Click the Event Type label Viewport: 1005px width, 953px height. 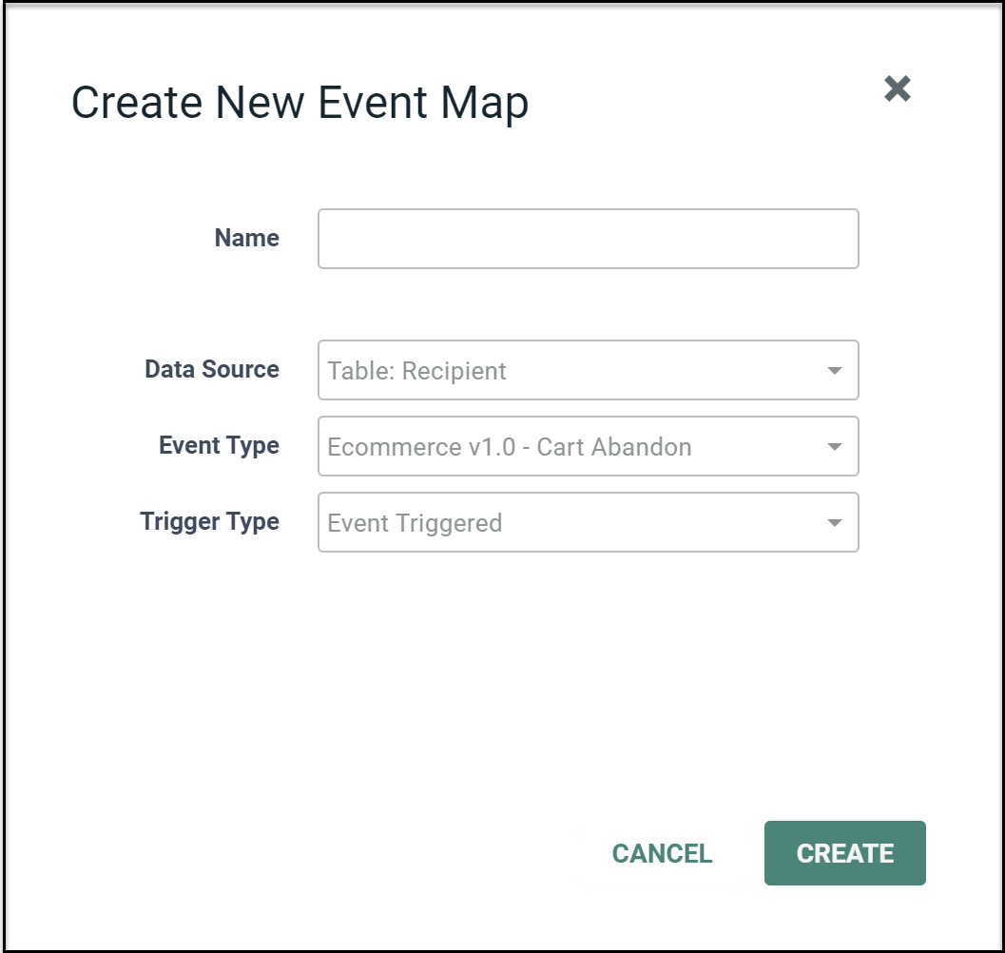(x=220, y=446)
